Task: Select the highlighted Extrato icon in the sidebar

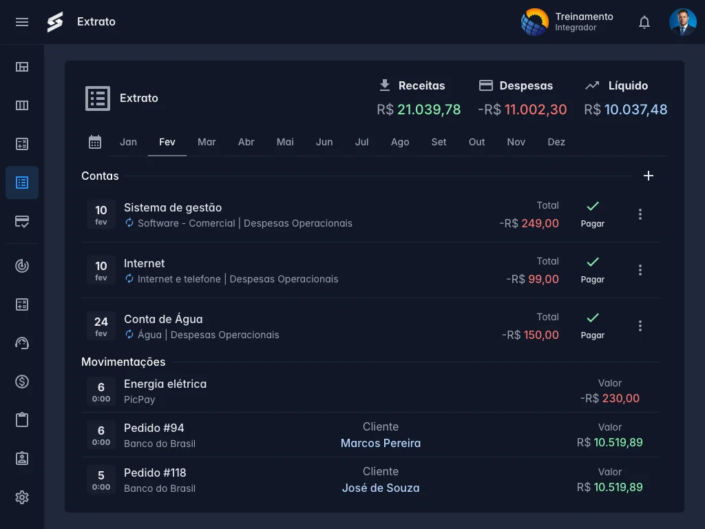Action: (x=22, y=183)
